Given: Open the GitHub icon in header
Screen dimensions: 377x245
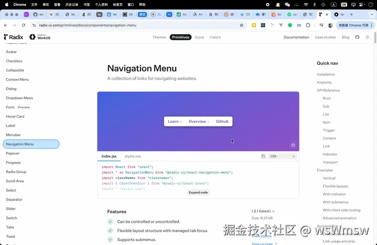Looking at the screenshot, I should (x=357, y=37).
